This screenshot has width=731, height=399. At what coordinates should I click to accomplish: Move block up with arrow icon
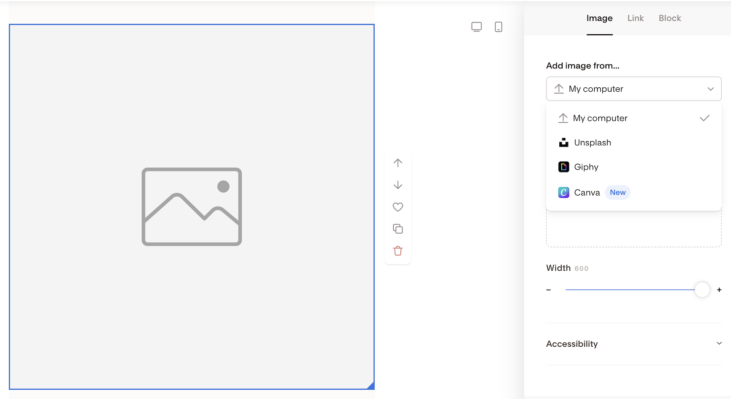point(398,163)
